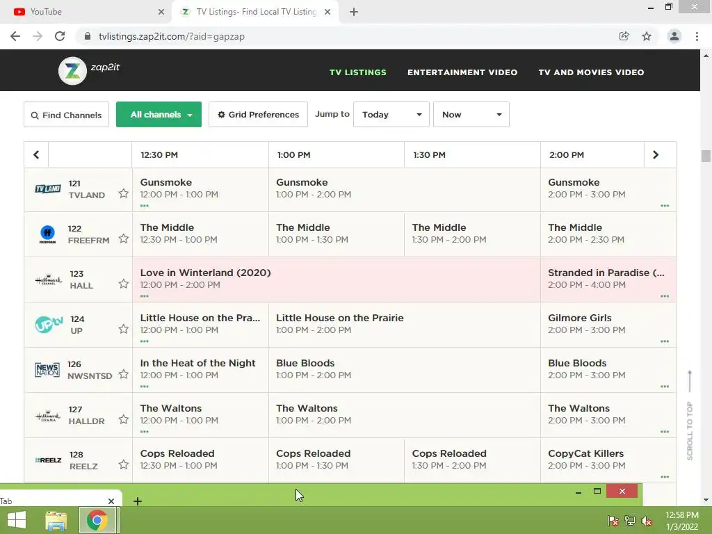Open a new browser tab
Viewport: 712px width, 534px height.
tap(354, 12)
